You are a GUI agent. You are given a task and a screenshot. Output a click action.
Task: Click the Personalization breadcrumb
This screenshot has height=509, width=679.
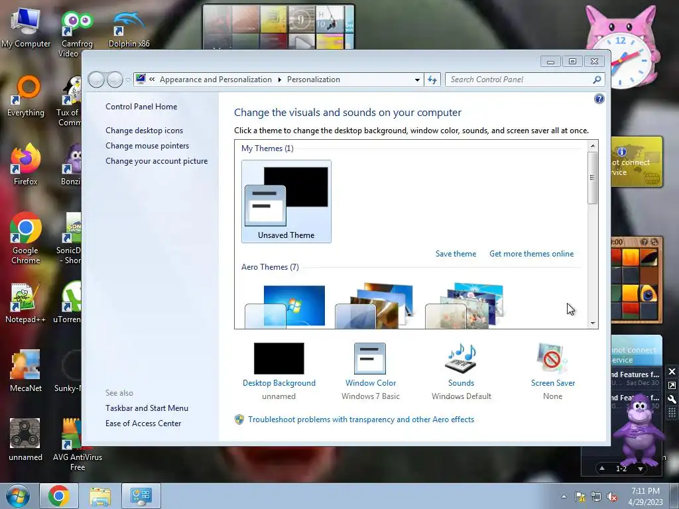(314, 80)
